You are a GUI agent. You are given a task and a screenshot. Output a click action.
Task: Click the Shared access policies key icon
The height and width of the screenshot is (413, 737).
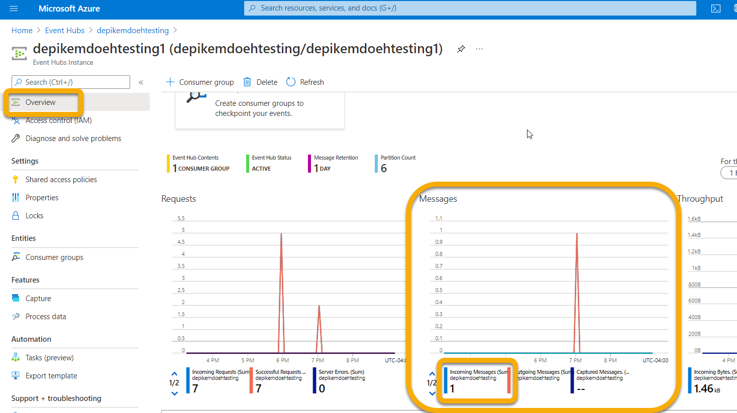pos(16,180)
